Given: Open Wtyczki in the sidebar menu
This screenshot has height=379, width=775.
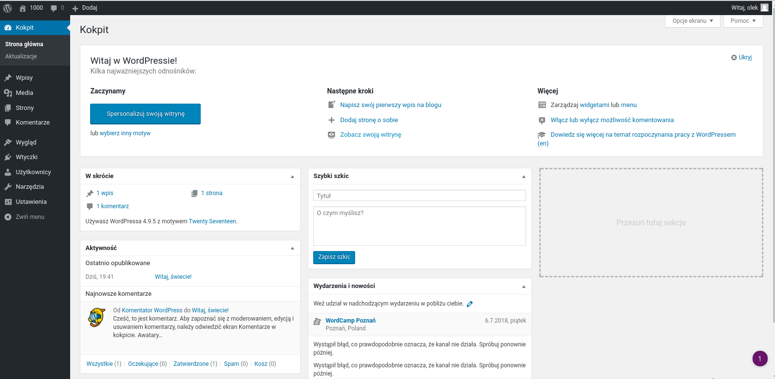Looking at the screenshot, I should [27, 157].
